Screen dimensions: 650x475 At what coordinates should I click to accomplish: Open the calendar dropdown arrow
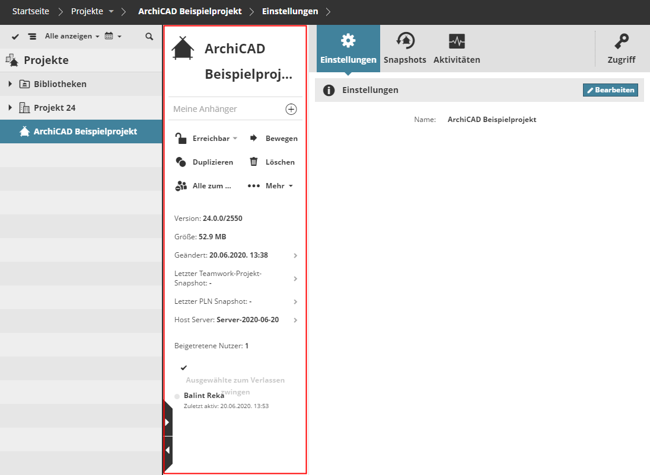[x=119, y=37]
